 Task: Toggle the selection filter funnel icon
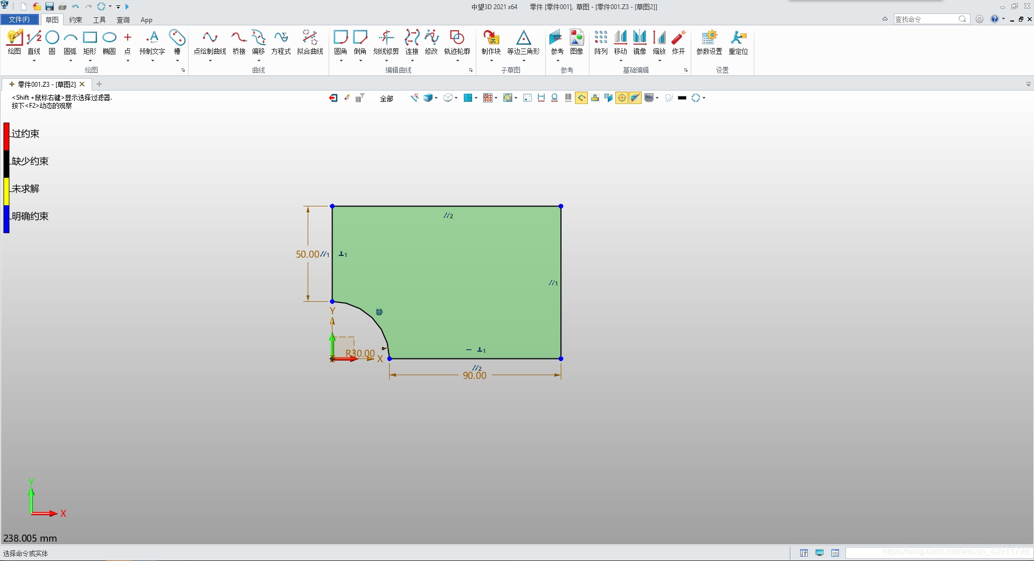(360, 98)
